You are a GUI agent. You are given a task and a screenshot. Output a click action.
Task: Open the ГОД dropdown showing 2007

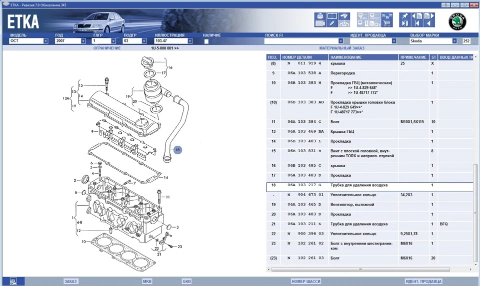[83, 41]
